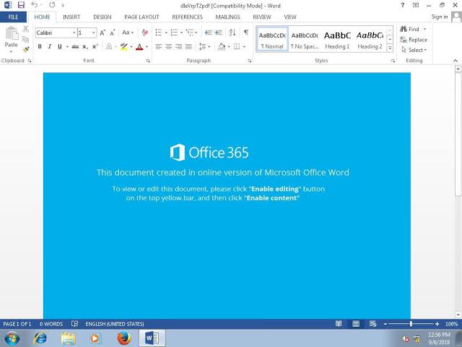Open Read Mode view in status bar
Image resolution: width=462 pixels, height=347 pixels.
[x=339, y=324]
